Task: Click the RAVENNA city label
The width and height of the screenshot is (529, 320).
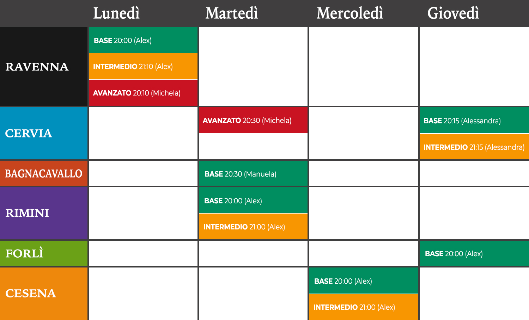Action: click(x=37, y=67)
